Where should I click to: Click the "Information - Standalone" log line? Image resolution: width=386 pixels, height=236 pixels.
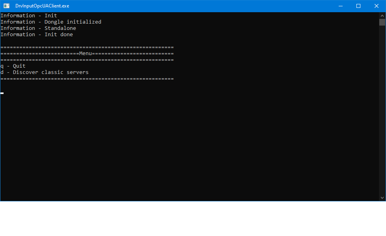coord(38,28)
